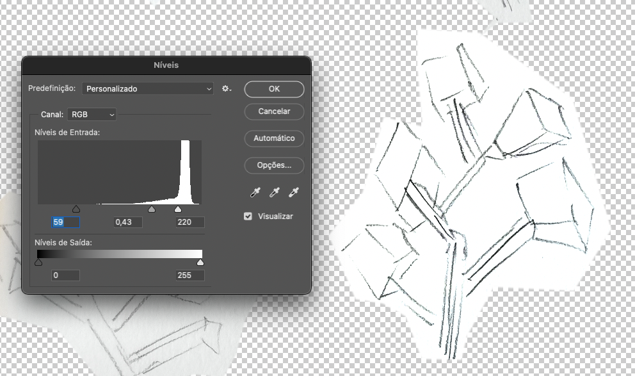Open the Predefinição dropdown set to Personalizado
The height and width of the screenshot is (376, 635).
click(148, 89)
